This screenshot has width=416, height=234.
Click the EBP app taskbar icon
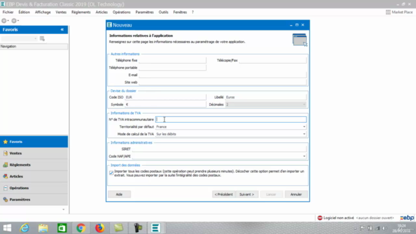(x=155, y=228)
